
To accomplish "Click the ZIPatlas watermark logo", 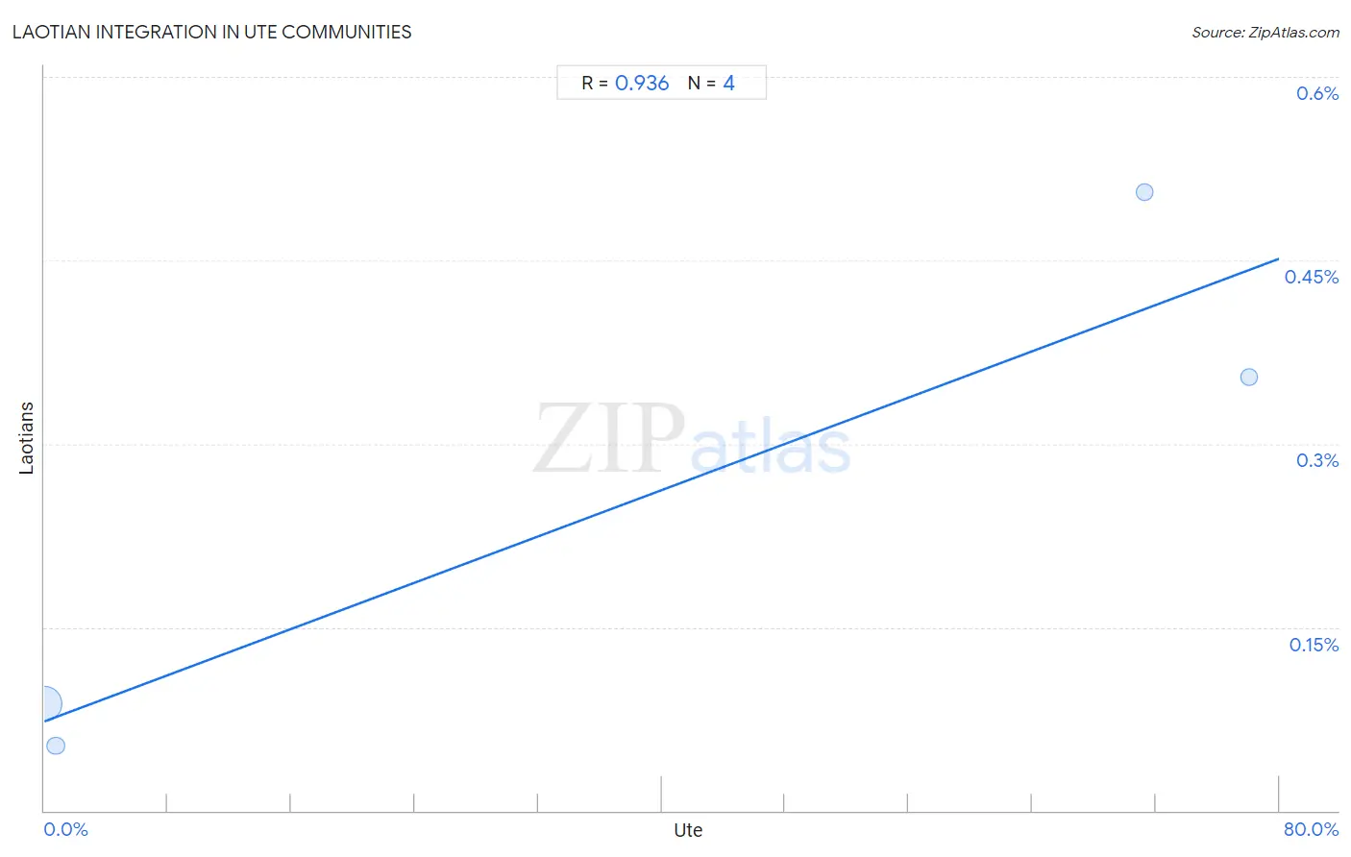I will click(x=692, y=440).
